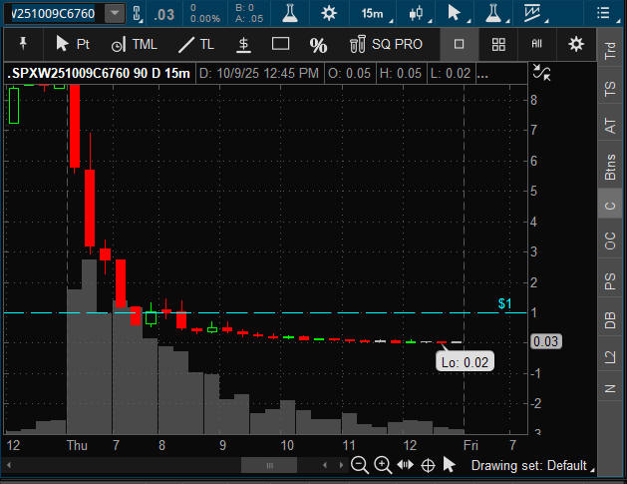Screen dimensions: 627x484
Task: Select the percent sign drawing tool
Action: 319,45
